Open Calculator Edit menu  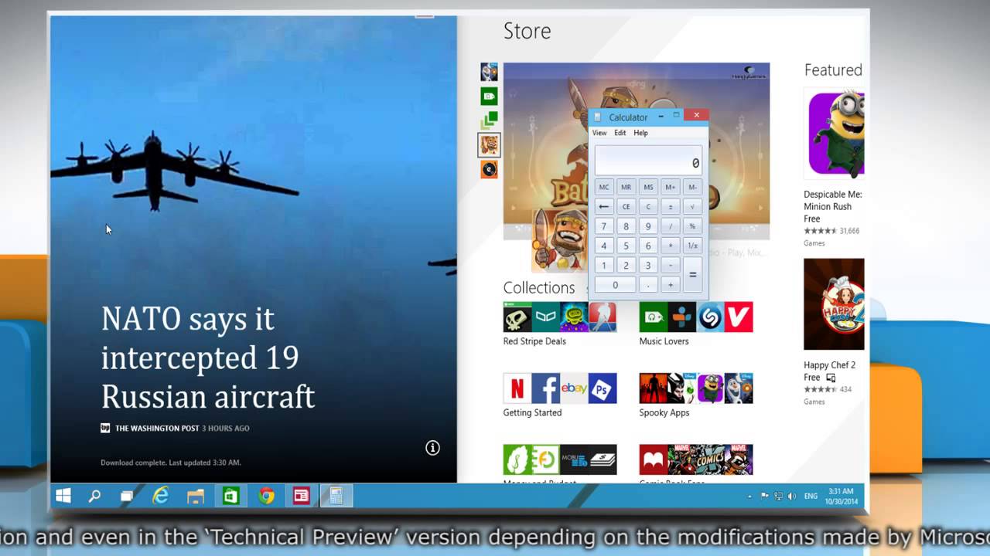(x=620, y=133)
